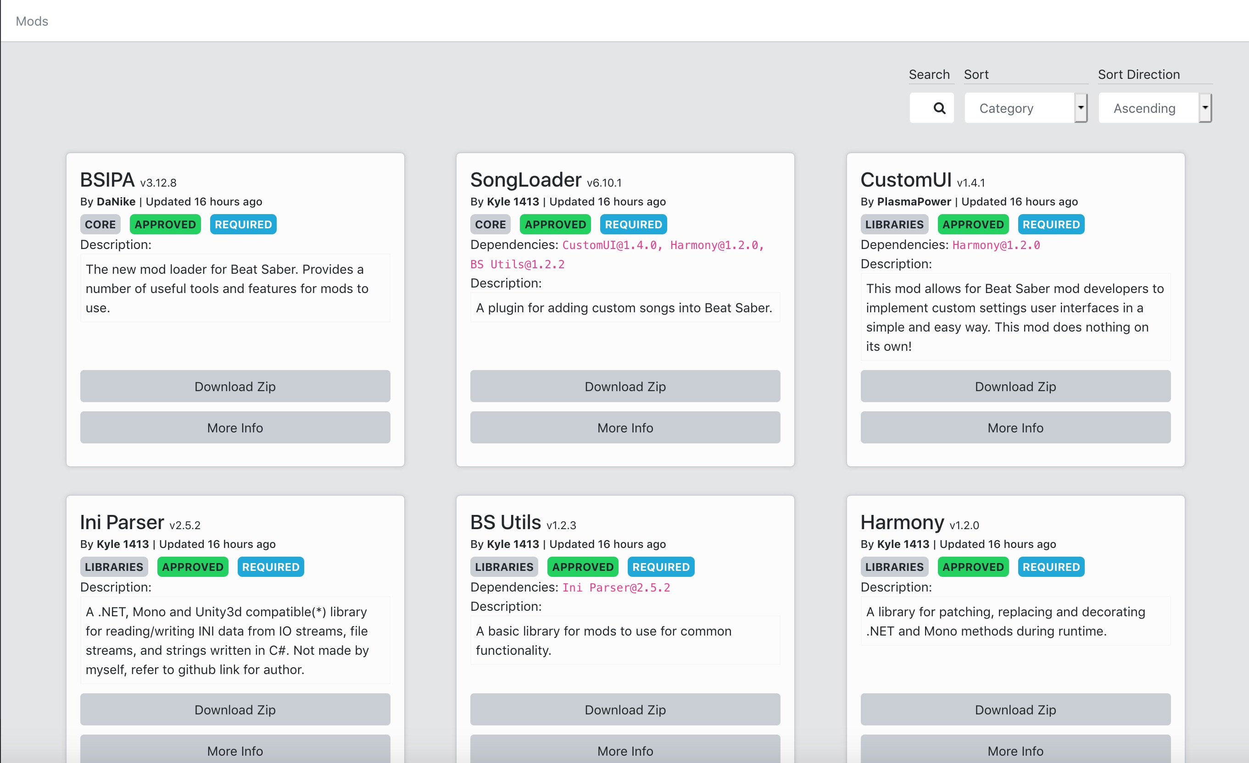
Task: Download Zip for Harmony
Action: pos(1015,709)
